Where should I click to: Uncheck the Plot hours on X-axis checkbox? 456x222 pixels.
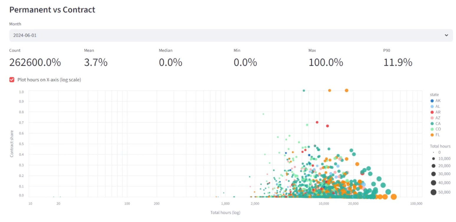tap(12, 80)
